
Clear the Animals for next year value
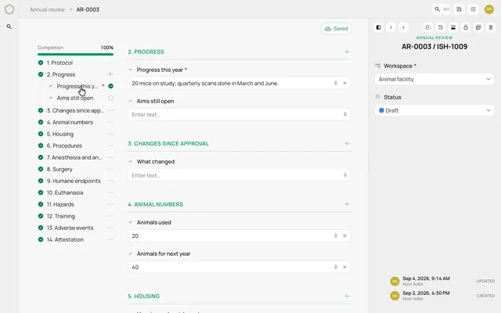[x=344, y=267]
